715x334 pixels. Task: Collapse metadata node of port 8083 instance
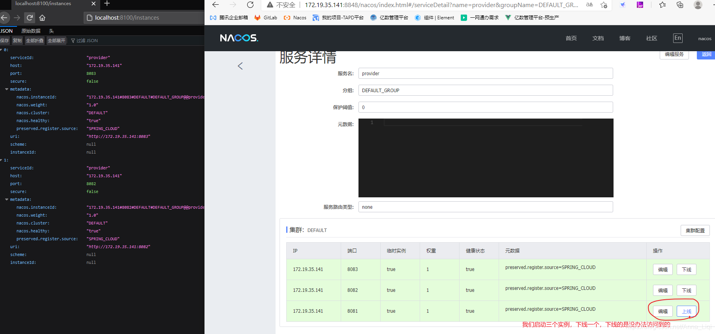tap(7, 89)
